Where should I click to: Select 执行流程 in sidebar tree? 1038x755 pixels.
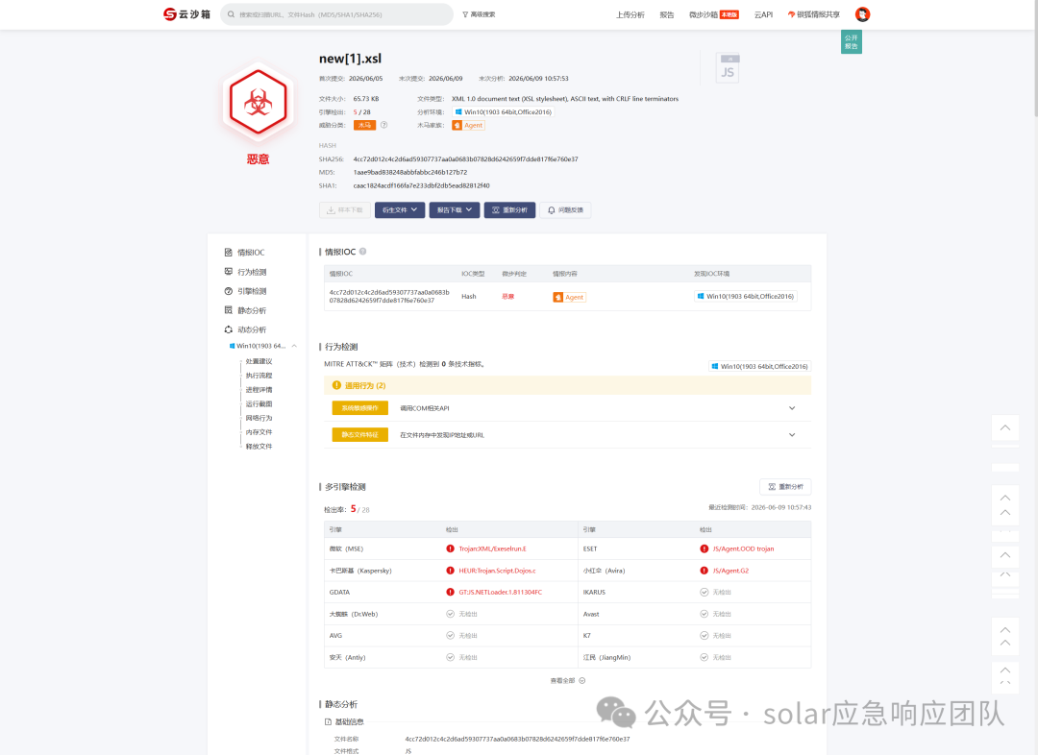(259, 376)
